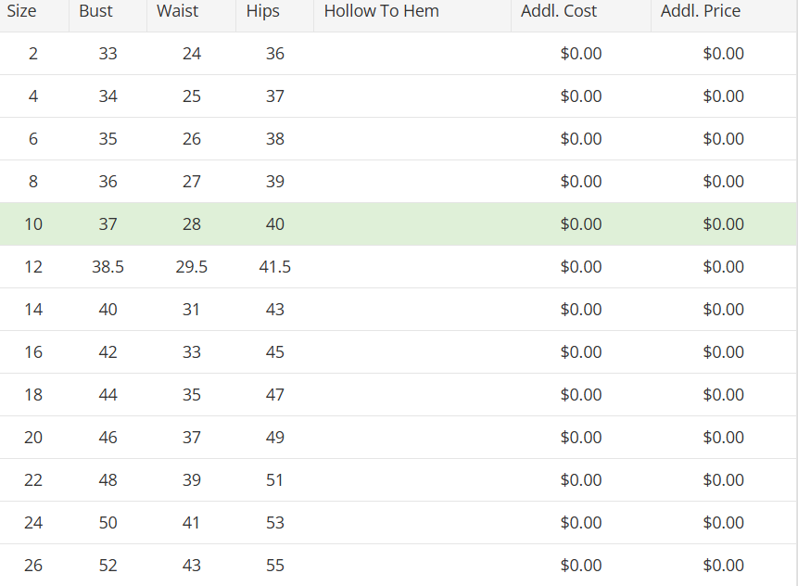The width and height of the screenshot is (798, 586).
Task: Click the Size column header
Action: pyautogui.click(x=22, y=12)
